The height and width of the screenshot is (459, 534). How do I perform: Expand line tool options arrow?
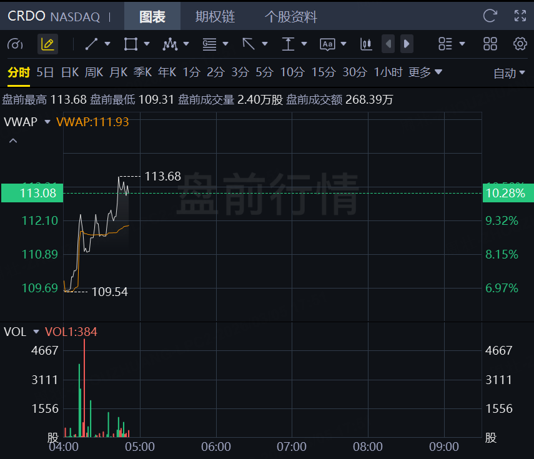pyautogui.click(x=107, y=44)
